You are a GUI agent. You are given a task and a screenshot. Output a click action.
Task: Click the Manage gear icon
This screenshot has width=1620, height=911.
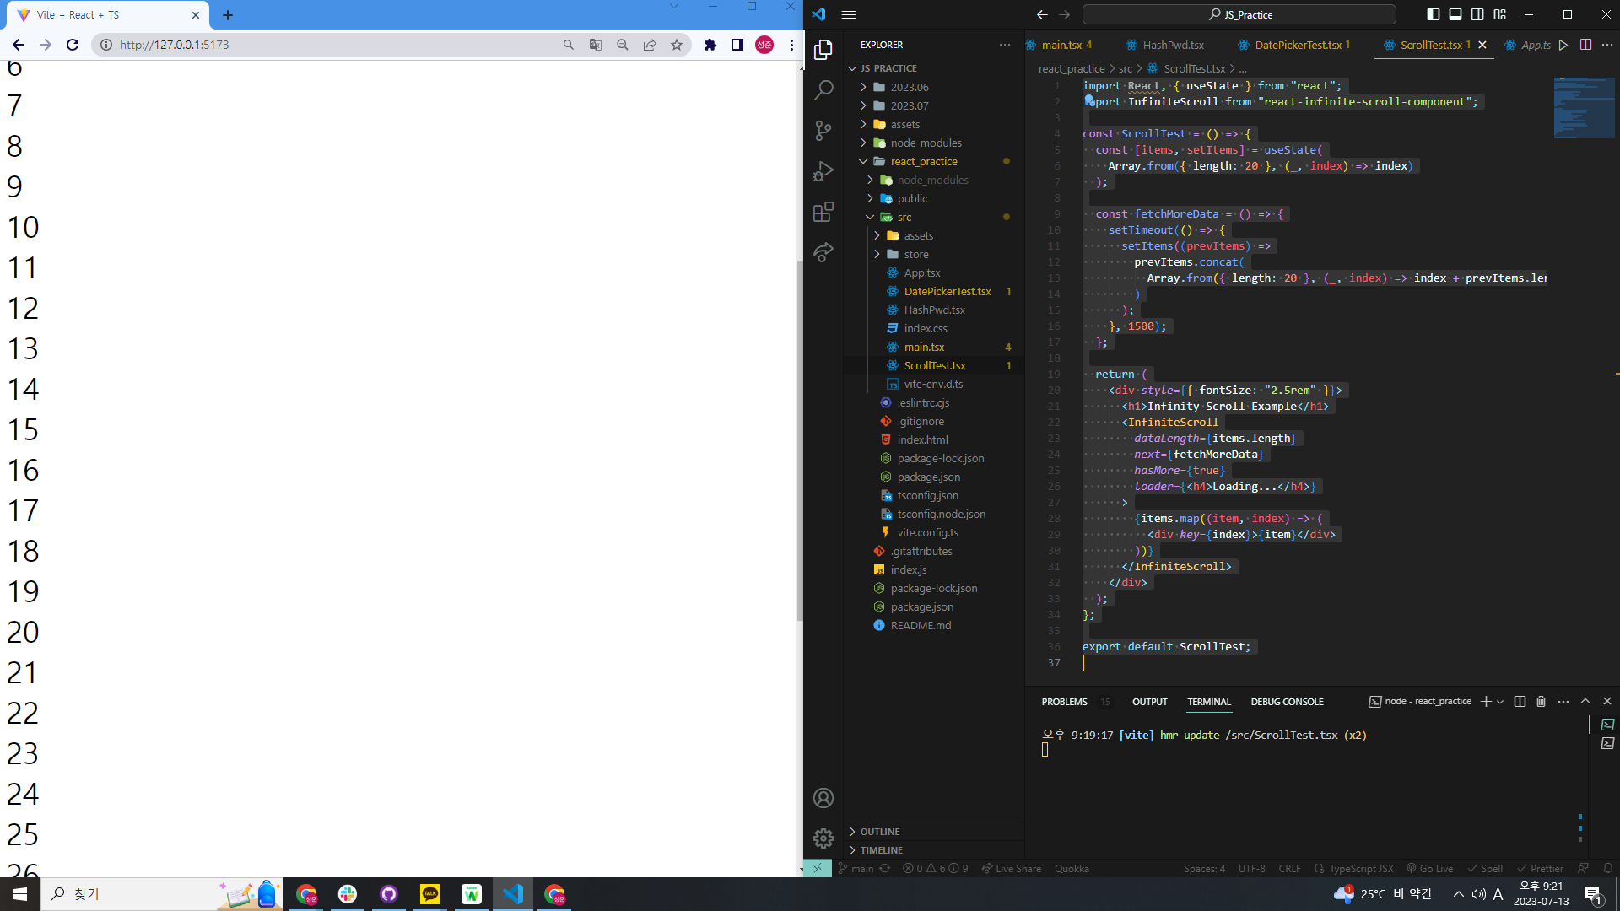pyautogui.click(x=823, y=838)
